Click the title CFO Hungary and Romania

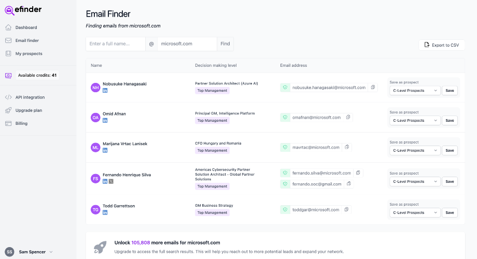218,143
